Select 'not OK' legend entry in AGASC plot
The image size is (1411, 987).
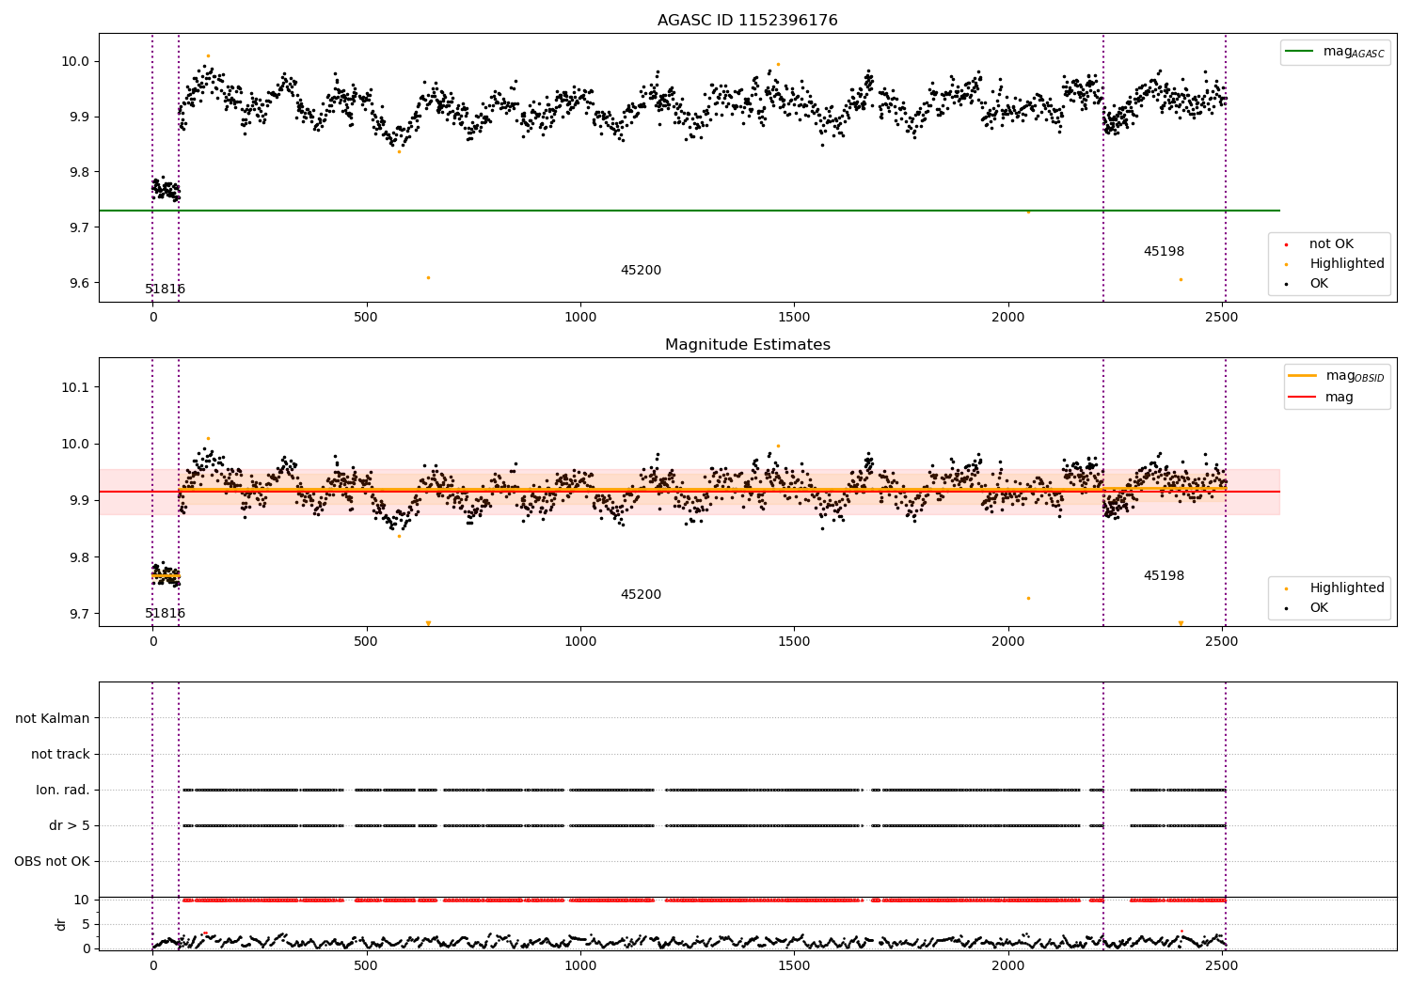(x=1329, y=244)
